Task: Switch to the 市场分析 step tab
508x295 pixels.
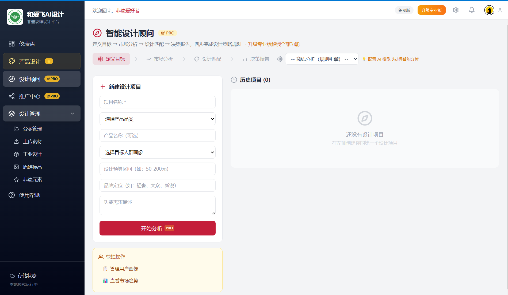Action: pyautogui.click(x=159, y=59)
